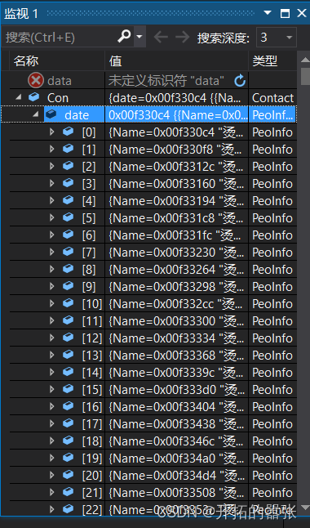This screenshot has height=528, width=310.
Task: Select the value Name=0x00f33160 cell
Action: tap(177, 184)
